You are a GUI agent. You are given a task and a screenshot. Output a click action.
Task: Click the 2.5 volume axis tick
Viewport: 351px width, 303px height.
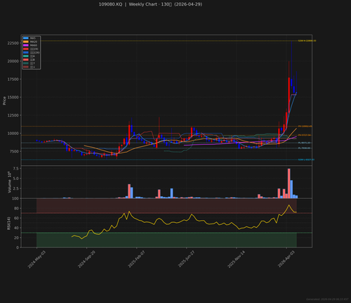pos(16,188)
